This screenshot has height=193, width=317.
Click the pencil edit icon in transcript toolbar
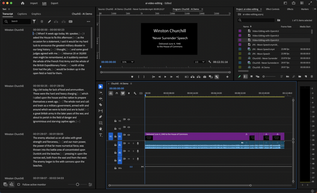[49, 21]
